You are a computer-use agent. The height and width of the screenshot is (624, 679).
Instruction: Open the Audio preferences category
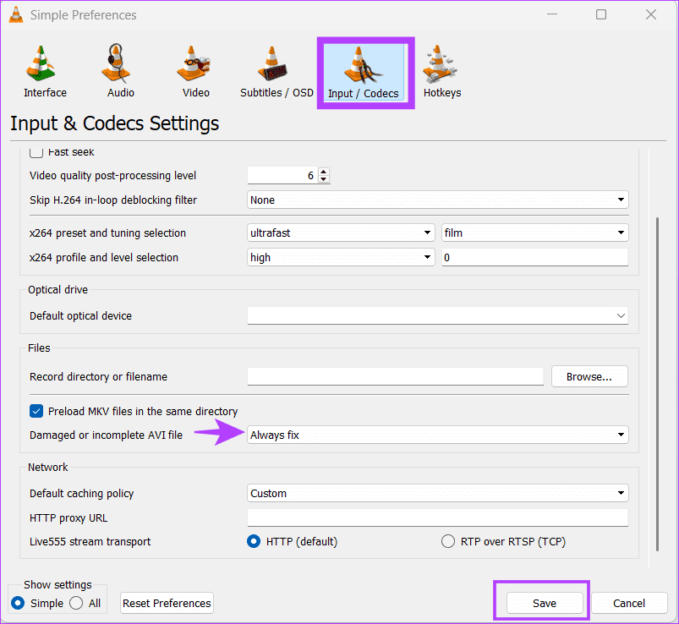point(120,72)
